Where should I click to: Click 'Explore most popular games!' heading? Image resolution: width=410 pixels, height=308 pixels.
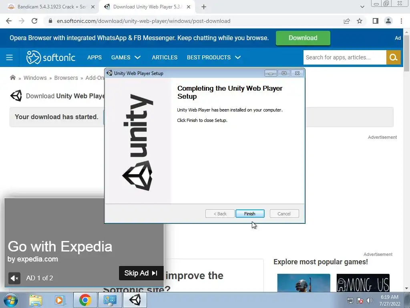click(321, 261)
